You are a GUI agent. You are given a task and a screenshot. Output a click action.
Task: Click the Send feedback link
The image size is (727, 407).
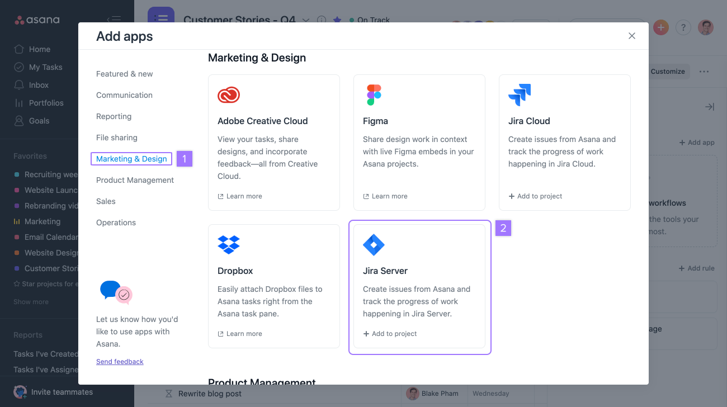pyautogui.click(x=120, y=362)
